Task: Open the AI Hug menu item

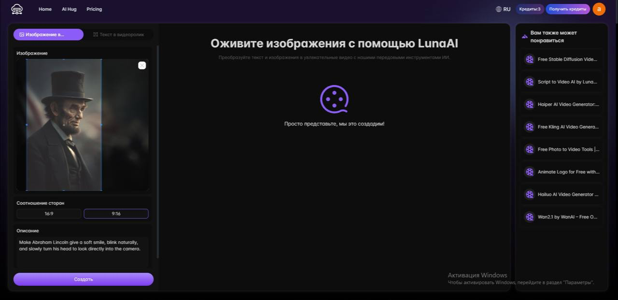Action: click(69, 9)
